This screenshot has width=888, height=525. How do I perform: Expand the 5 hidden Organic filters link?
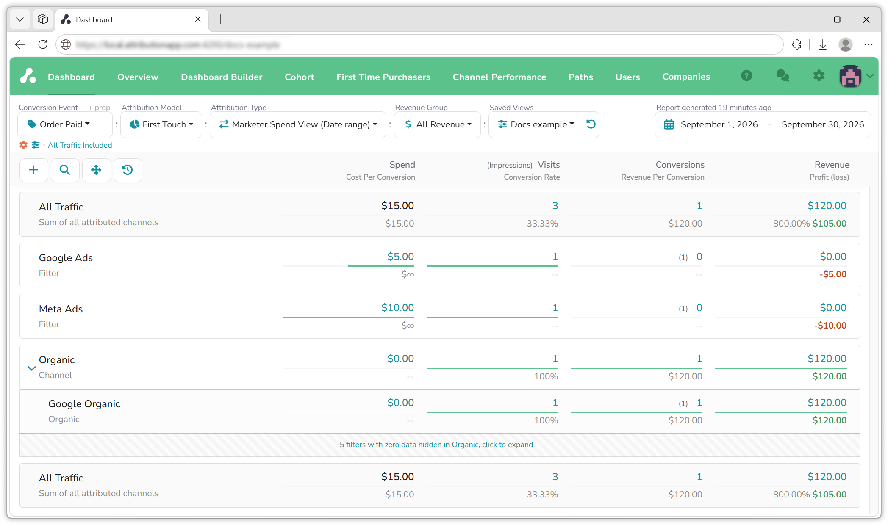point(436,445)
